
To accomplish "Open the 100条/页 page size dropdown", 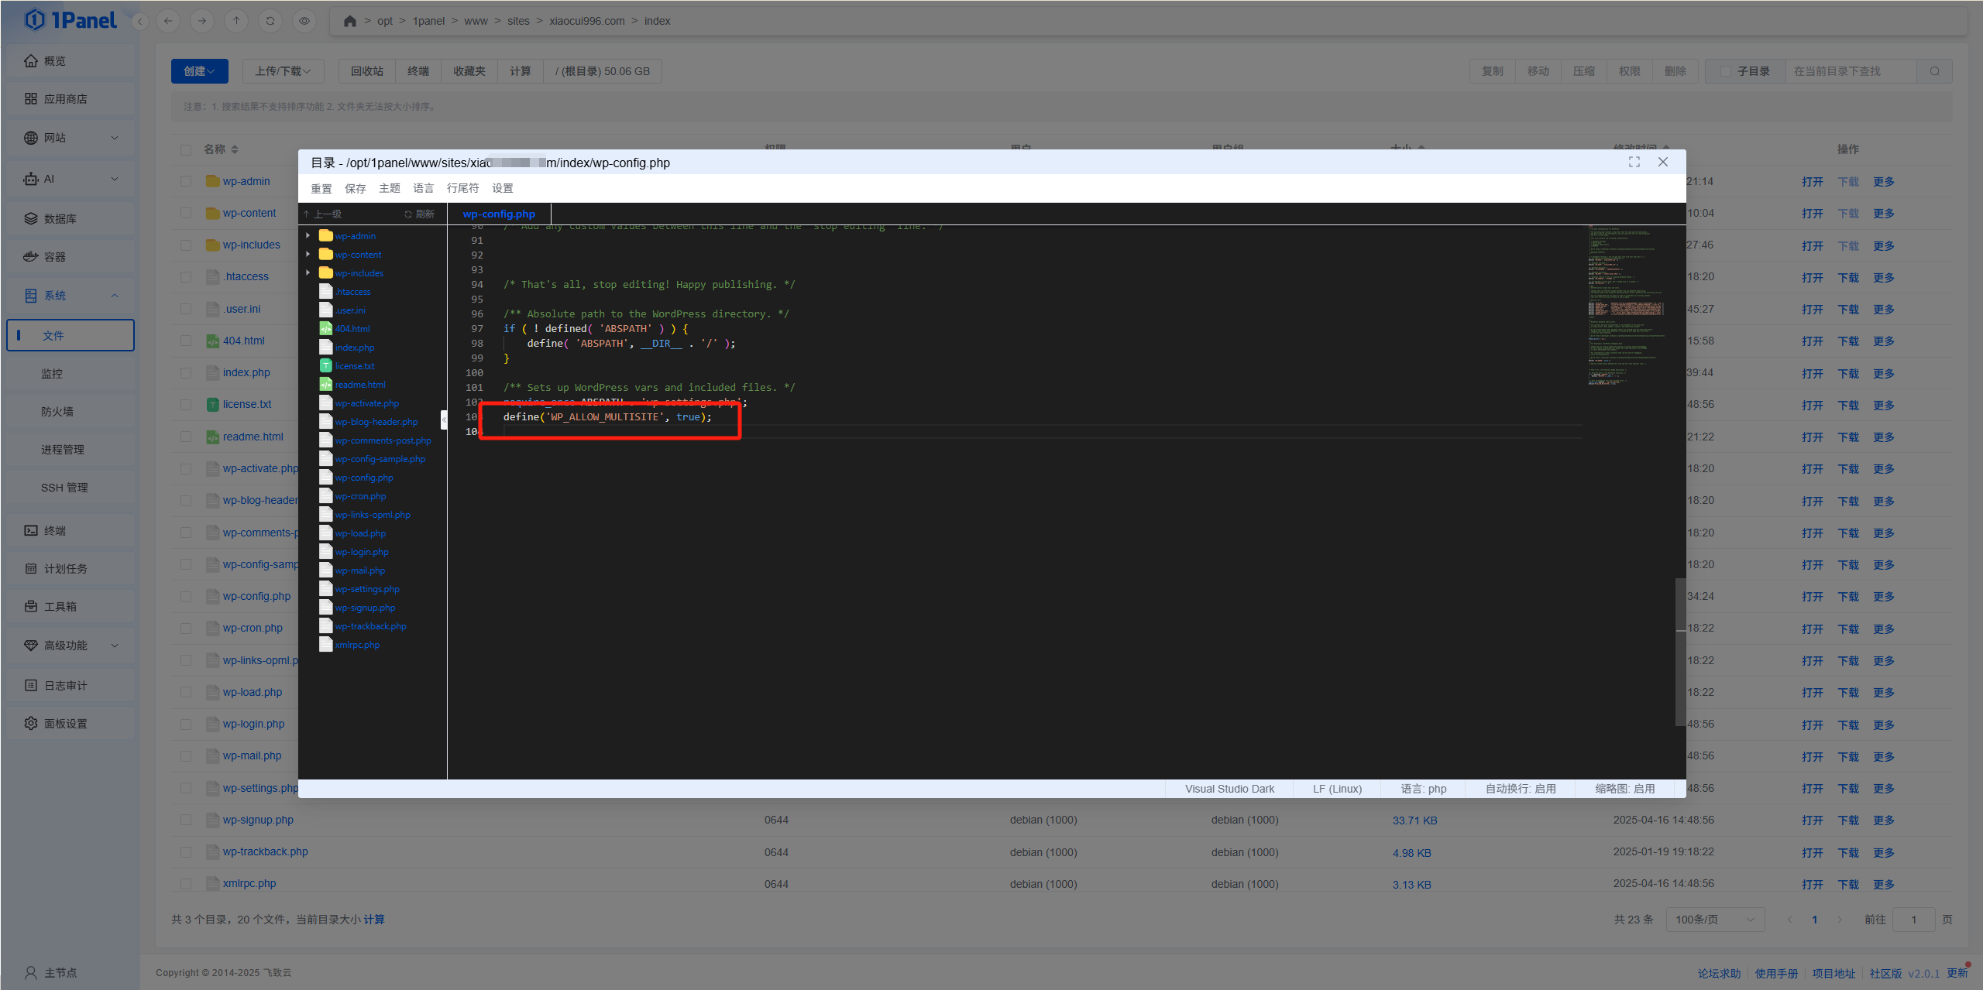I will pyautogui.click(x=1714, y=920).
